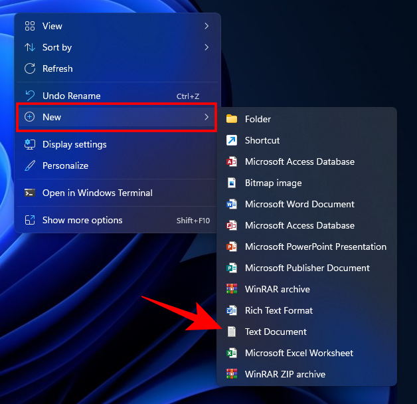Click the PowerPoint Presentation icon
The width and height of the screenshot is (417, 404).
[x=232, y=247]
